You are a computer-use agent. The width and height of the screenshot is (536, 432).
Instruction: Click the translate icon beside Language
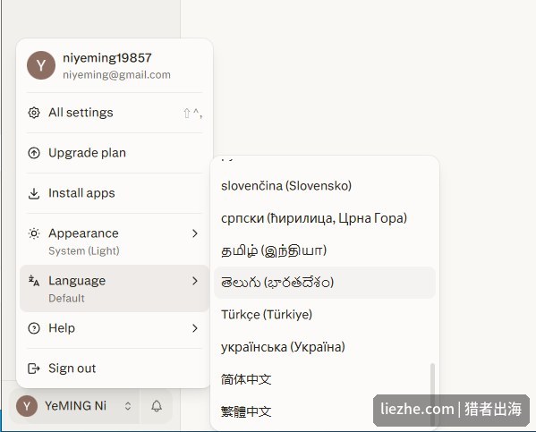click(x=34, y=281)
